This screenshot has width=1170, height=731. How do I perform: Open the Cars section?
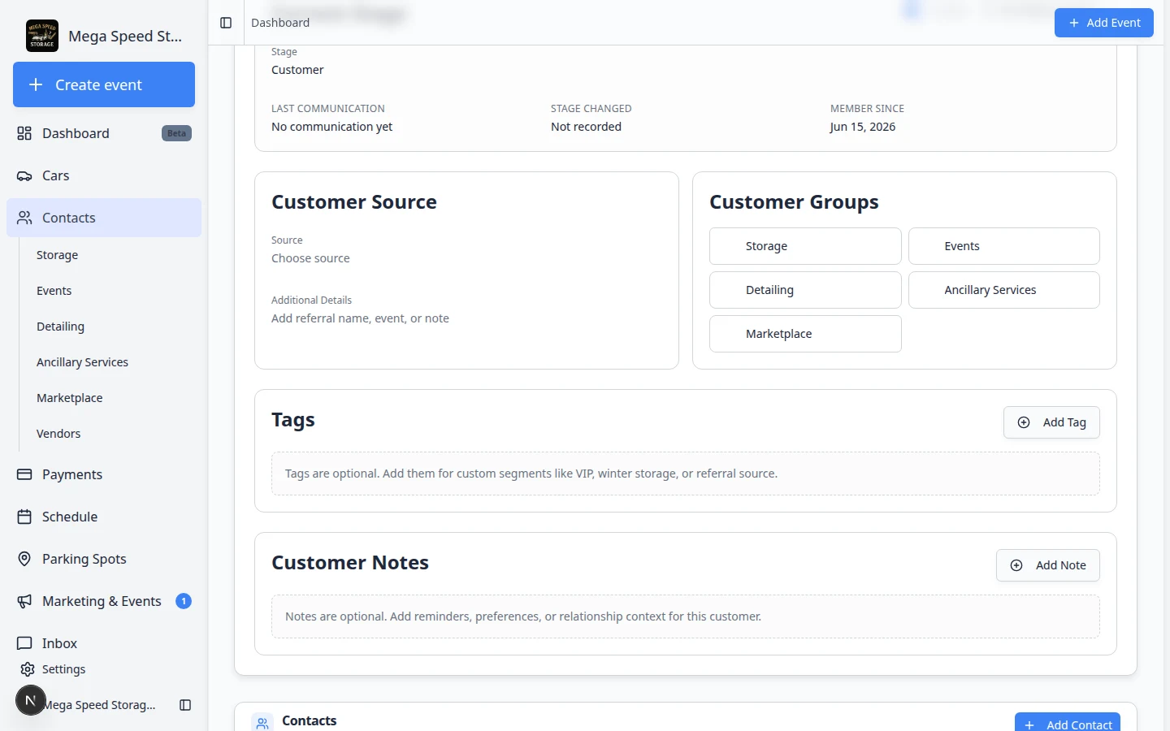tap(104, 175)
